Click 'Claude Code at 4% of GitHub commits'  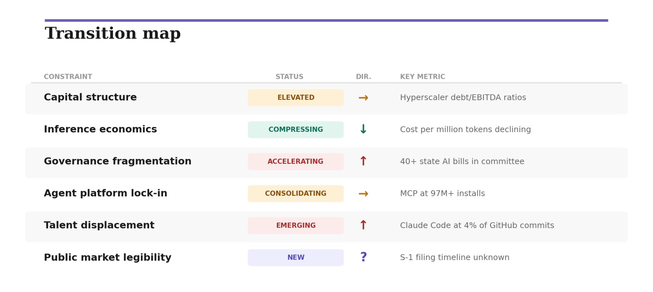pos(477,225)
